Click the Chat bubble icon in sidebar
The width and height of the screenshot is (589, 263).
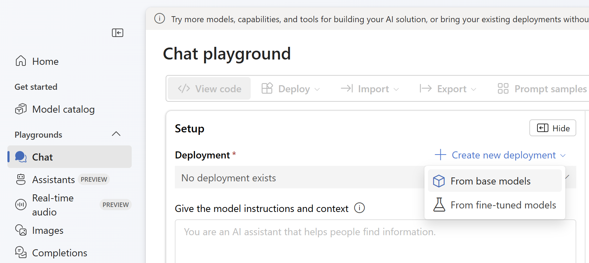click(21, 157)
